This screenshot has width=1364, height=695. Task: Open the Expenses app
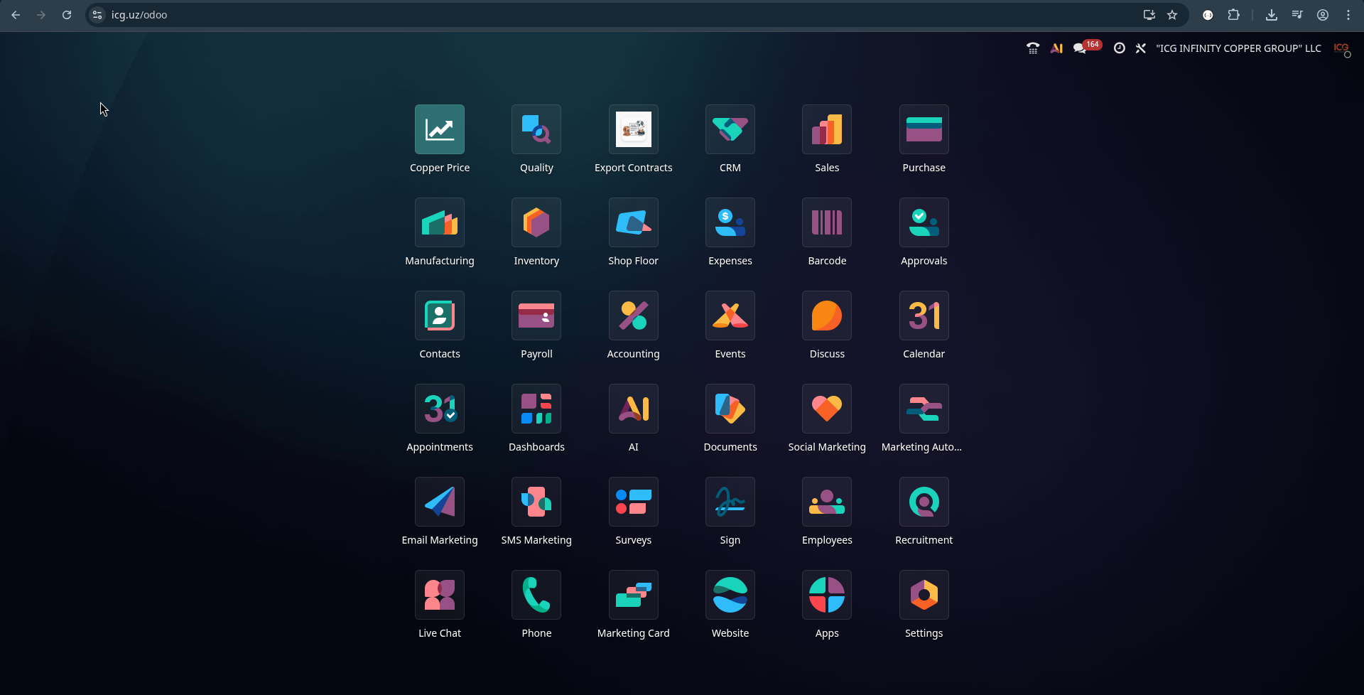point(730,222)
